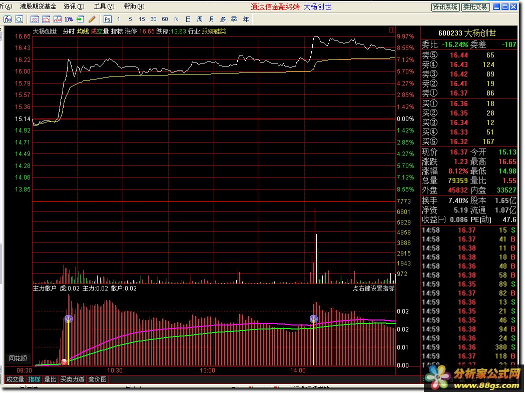Open the formula f(x) function icon

tap(8, 19)
